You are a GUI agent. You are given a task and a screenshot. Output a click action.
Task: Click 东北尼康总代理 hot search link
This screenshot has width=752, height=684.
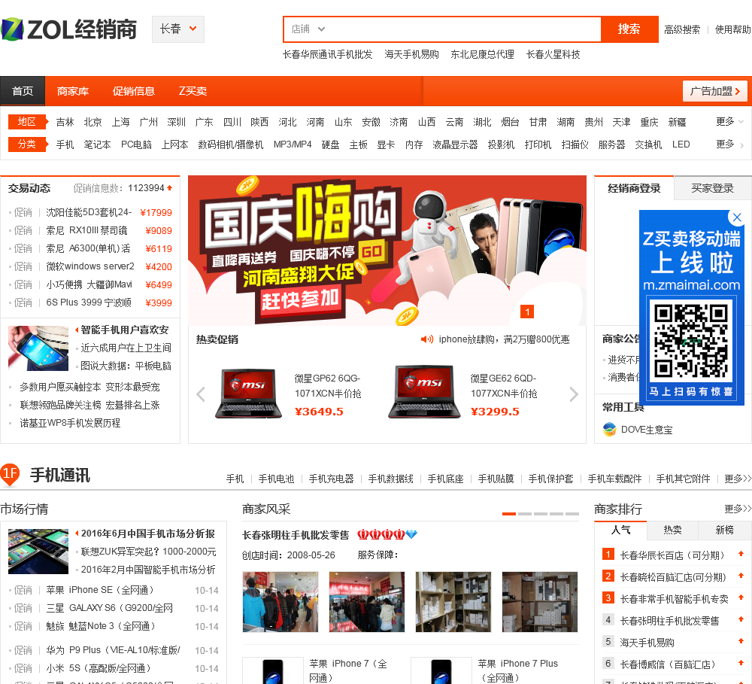(x=482, y=54)
